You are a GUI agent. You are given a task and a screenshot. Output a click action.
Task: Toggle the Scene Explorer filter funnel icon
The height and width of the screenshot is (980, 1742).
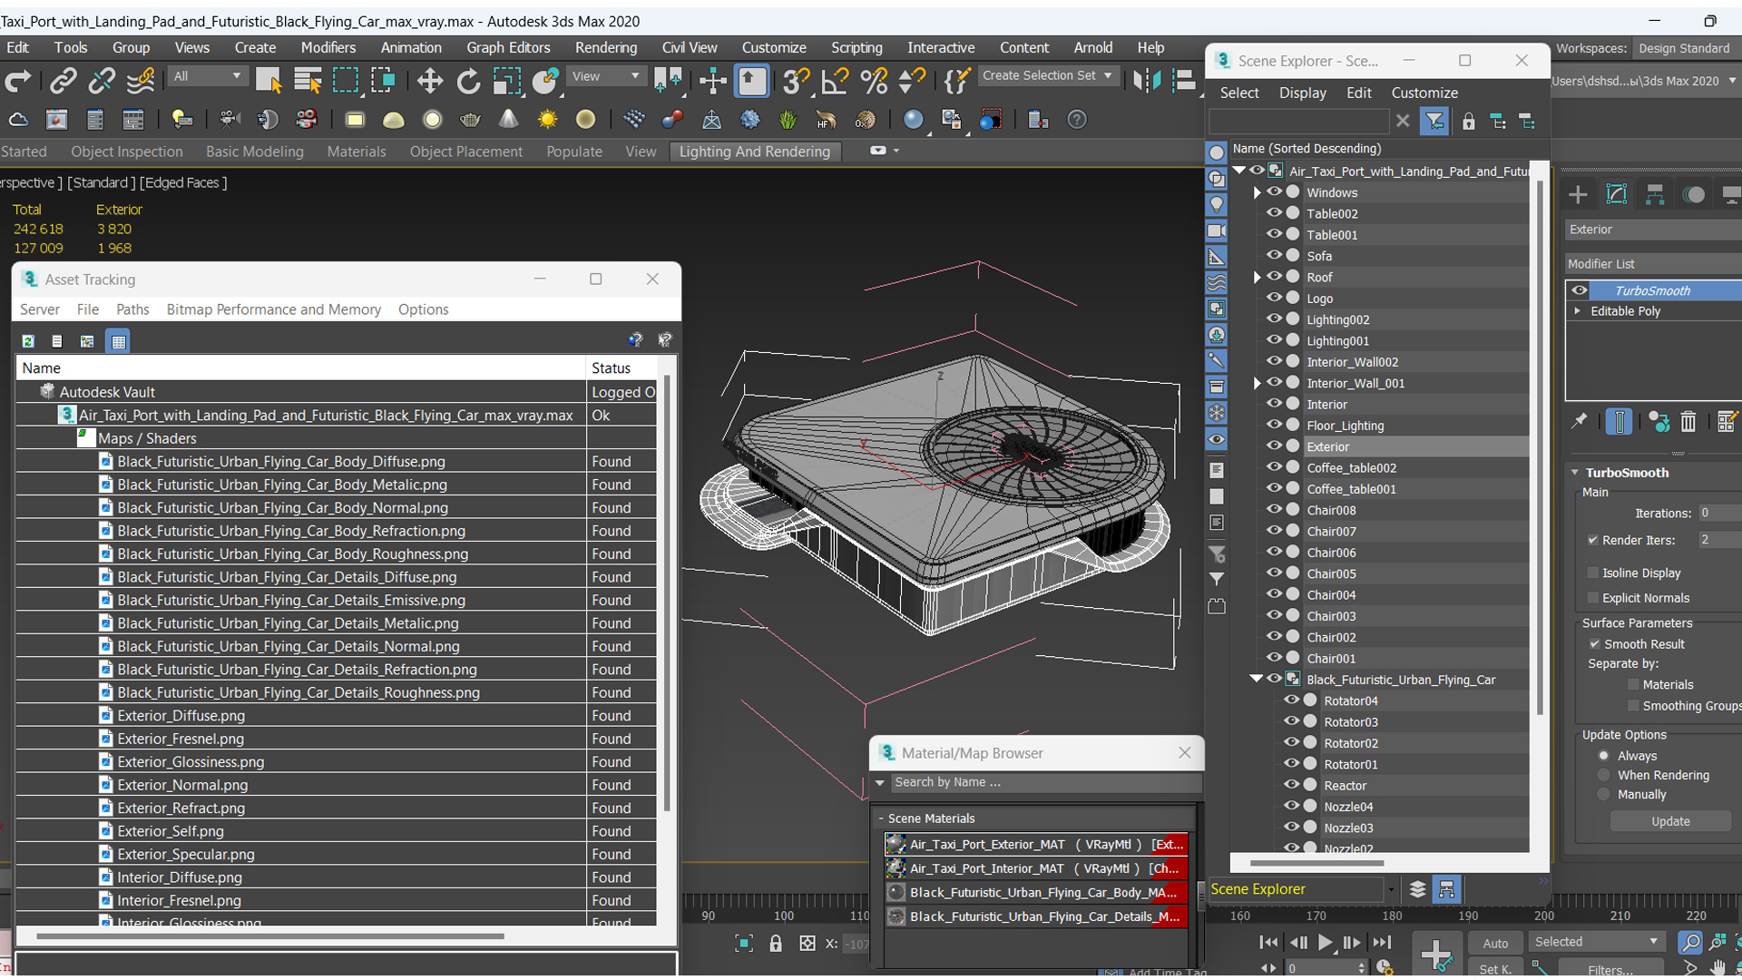pos(1434,122)
